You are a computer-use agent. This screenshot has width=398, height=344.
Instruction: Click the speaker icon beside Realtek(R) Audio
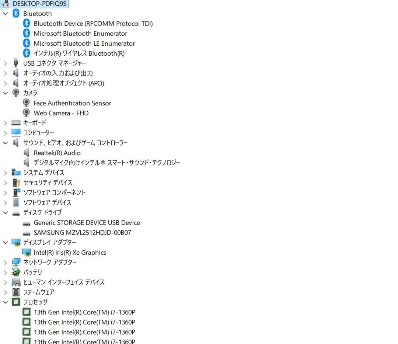[26, 153]
